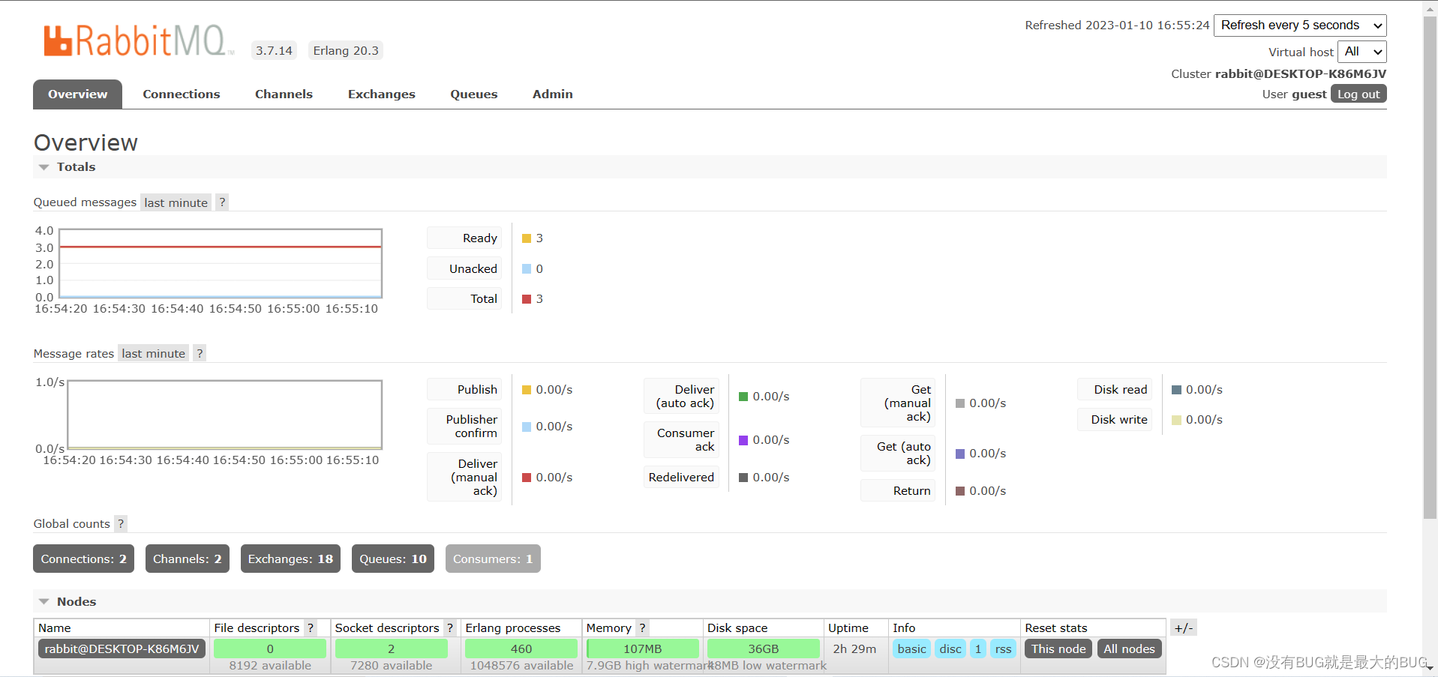Click the Memory column help icon
1438x677 pixels.
[x=642, y=628]
